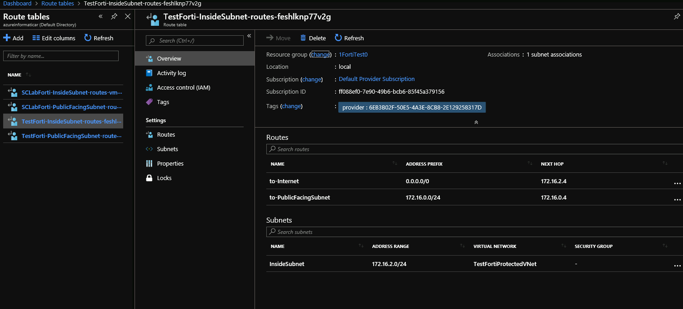Open 1FortiTest0 resource group
The width and height of the screenshot is (683, 309).
pos(353,54)
